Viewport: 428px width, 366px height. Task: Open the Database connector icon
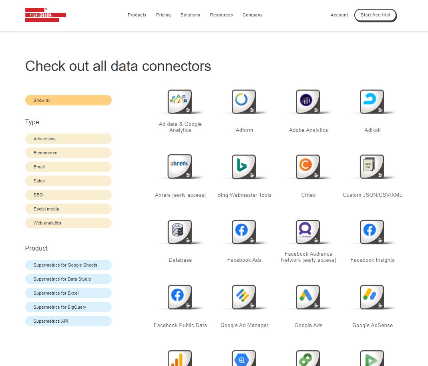click(x=180, y=232)
